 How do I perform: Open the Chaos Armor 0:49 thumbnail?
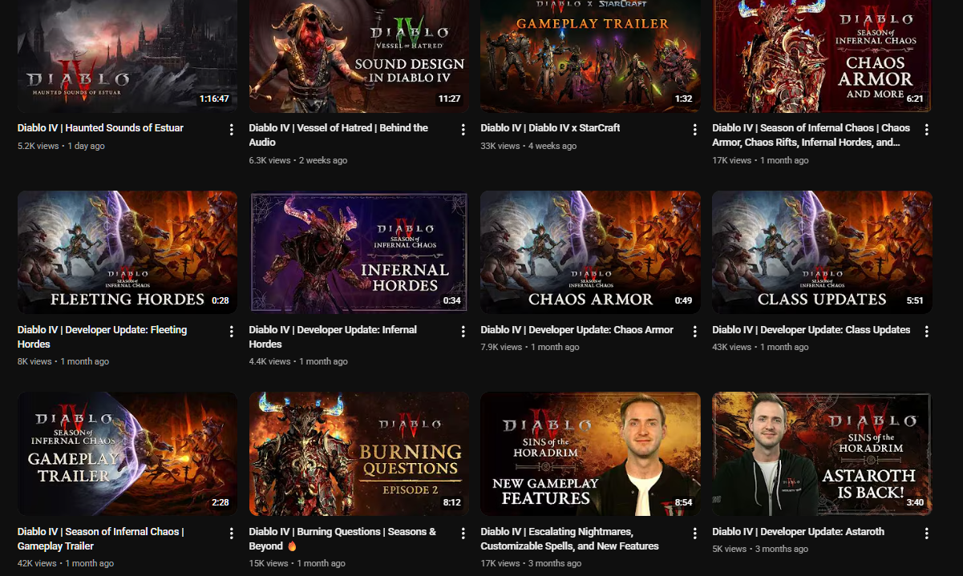point(590,252)
